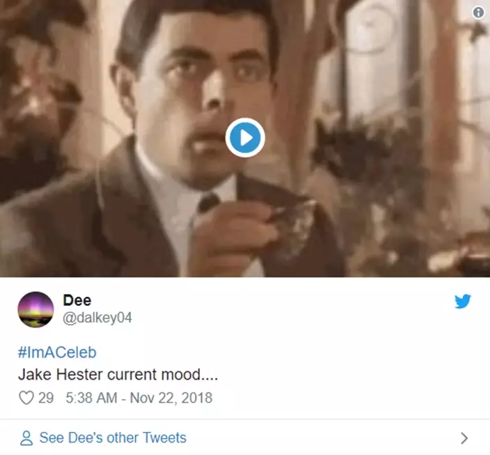Viewport: 490px width, 455px height.
Task: Click the display name Dee
Action: [77, 300]
